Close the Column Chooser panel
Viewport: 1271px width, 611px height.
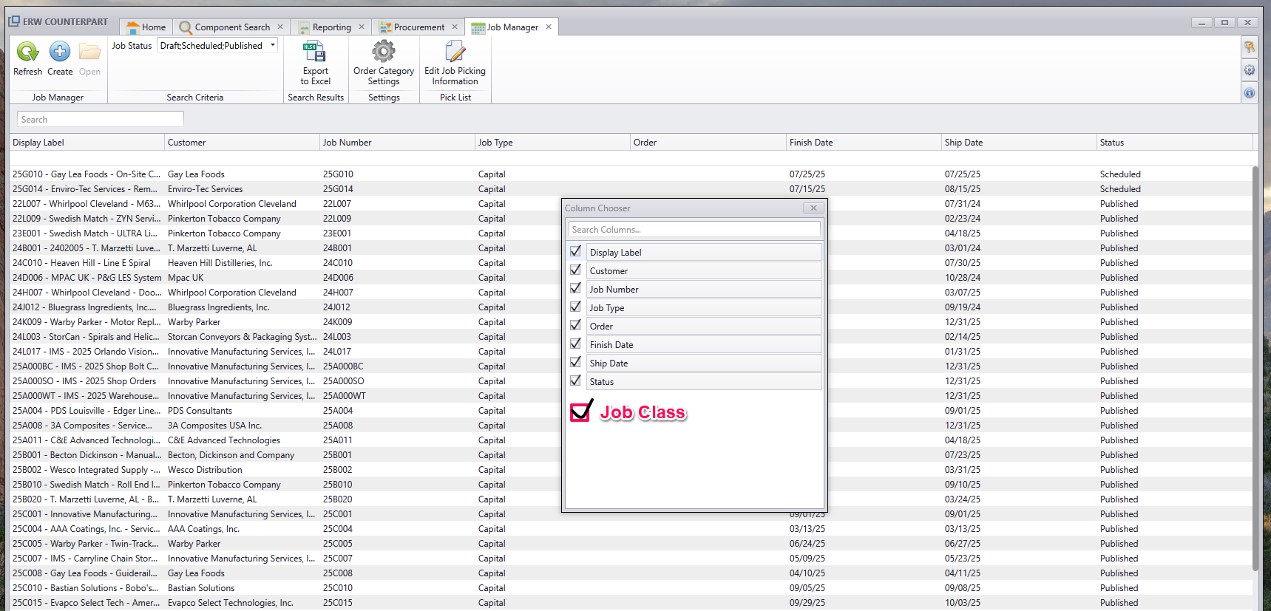(813, 208)
